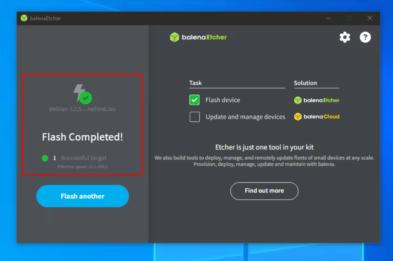Click the balenaEtcher title bar app icon
Screen dimensions: 393x261
[24, 18]
